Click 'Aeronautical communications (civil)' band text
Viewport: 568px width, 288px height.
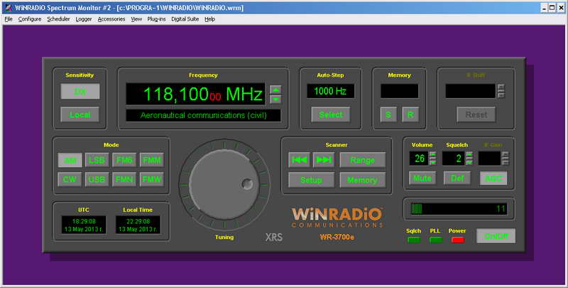click(203, 115)
